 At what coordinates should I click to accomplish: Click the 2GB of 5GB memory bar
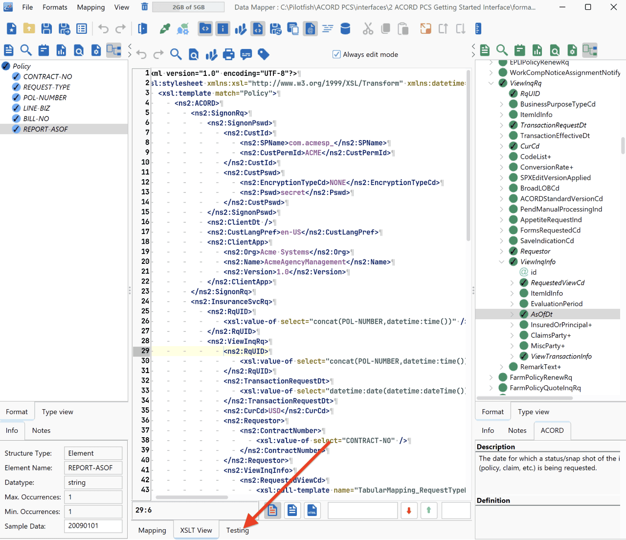188,7
